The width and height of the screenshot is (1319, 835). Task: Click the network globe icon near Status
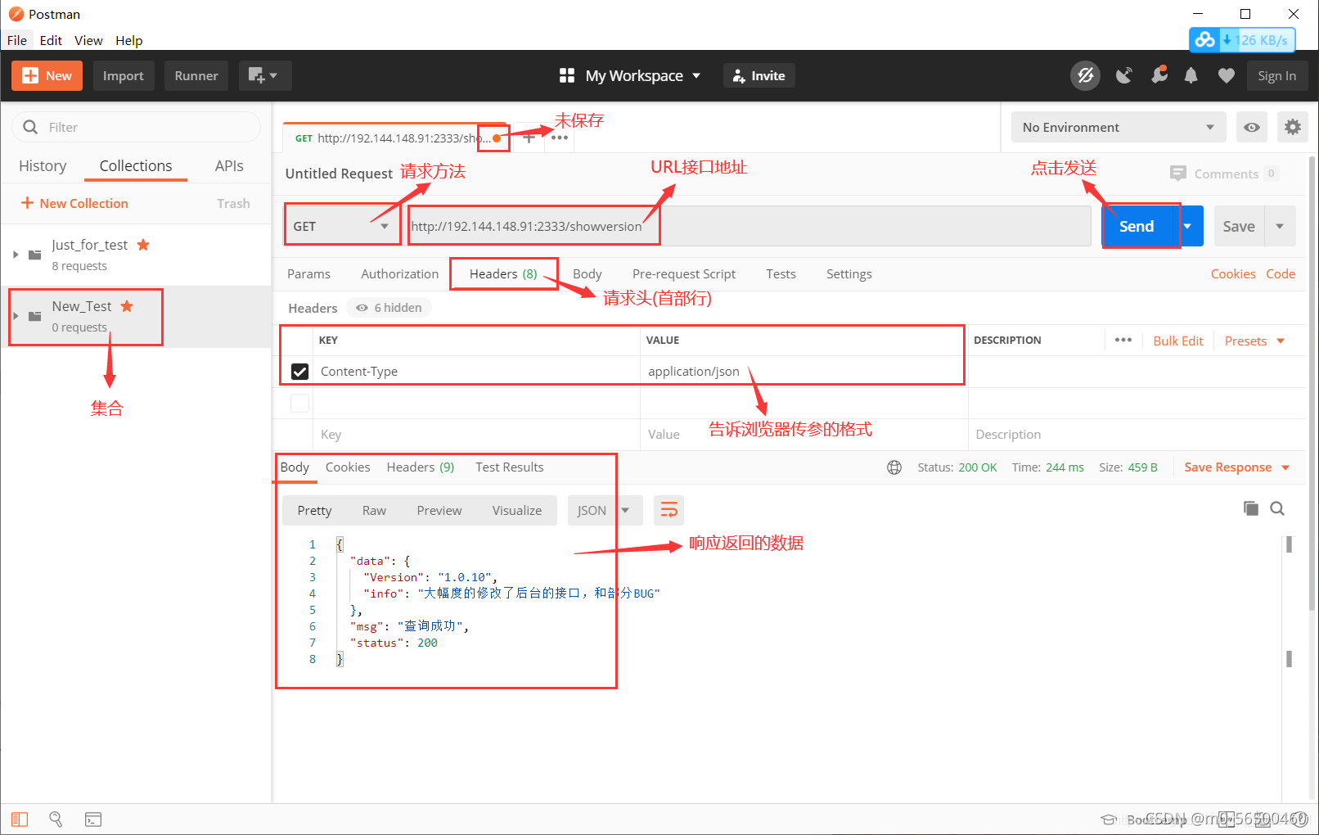click(894, 467)
